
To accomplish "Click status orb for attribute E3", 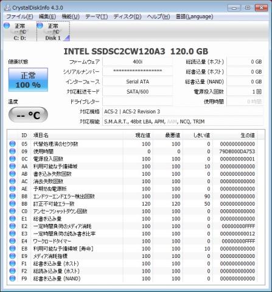I will [12, 234].
